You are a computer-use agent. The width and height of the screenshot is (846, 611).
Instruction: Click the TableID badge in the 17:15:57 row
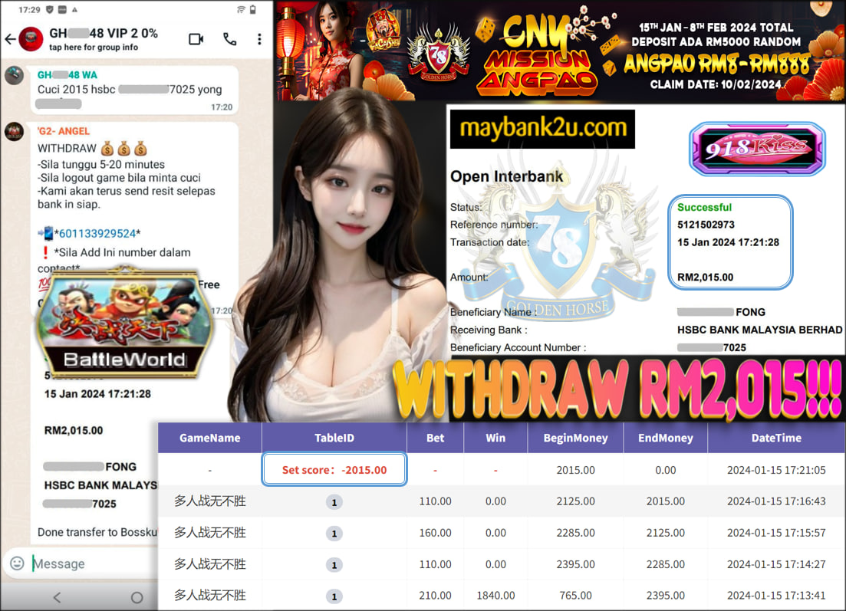click(334, 534)
